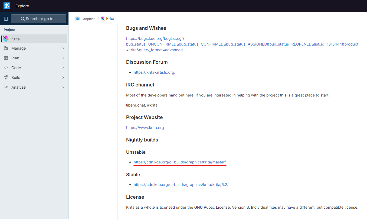Open the Build menu item
Viewport: 367px width, 219px height.
[x=34, y=78]
